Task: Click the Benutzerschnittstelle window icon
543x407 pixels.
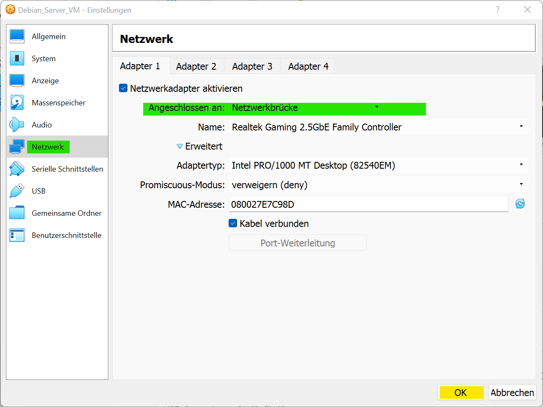Action: point(17,235)
